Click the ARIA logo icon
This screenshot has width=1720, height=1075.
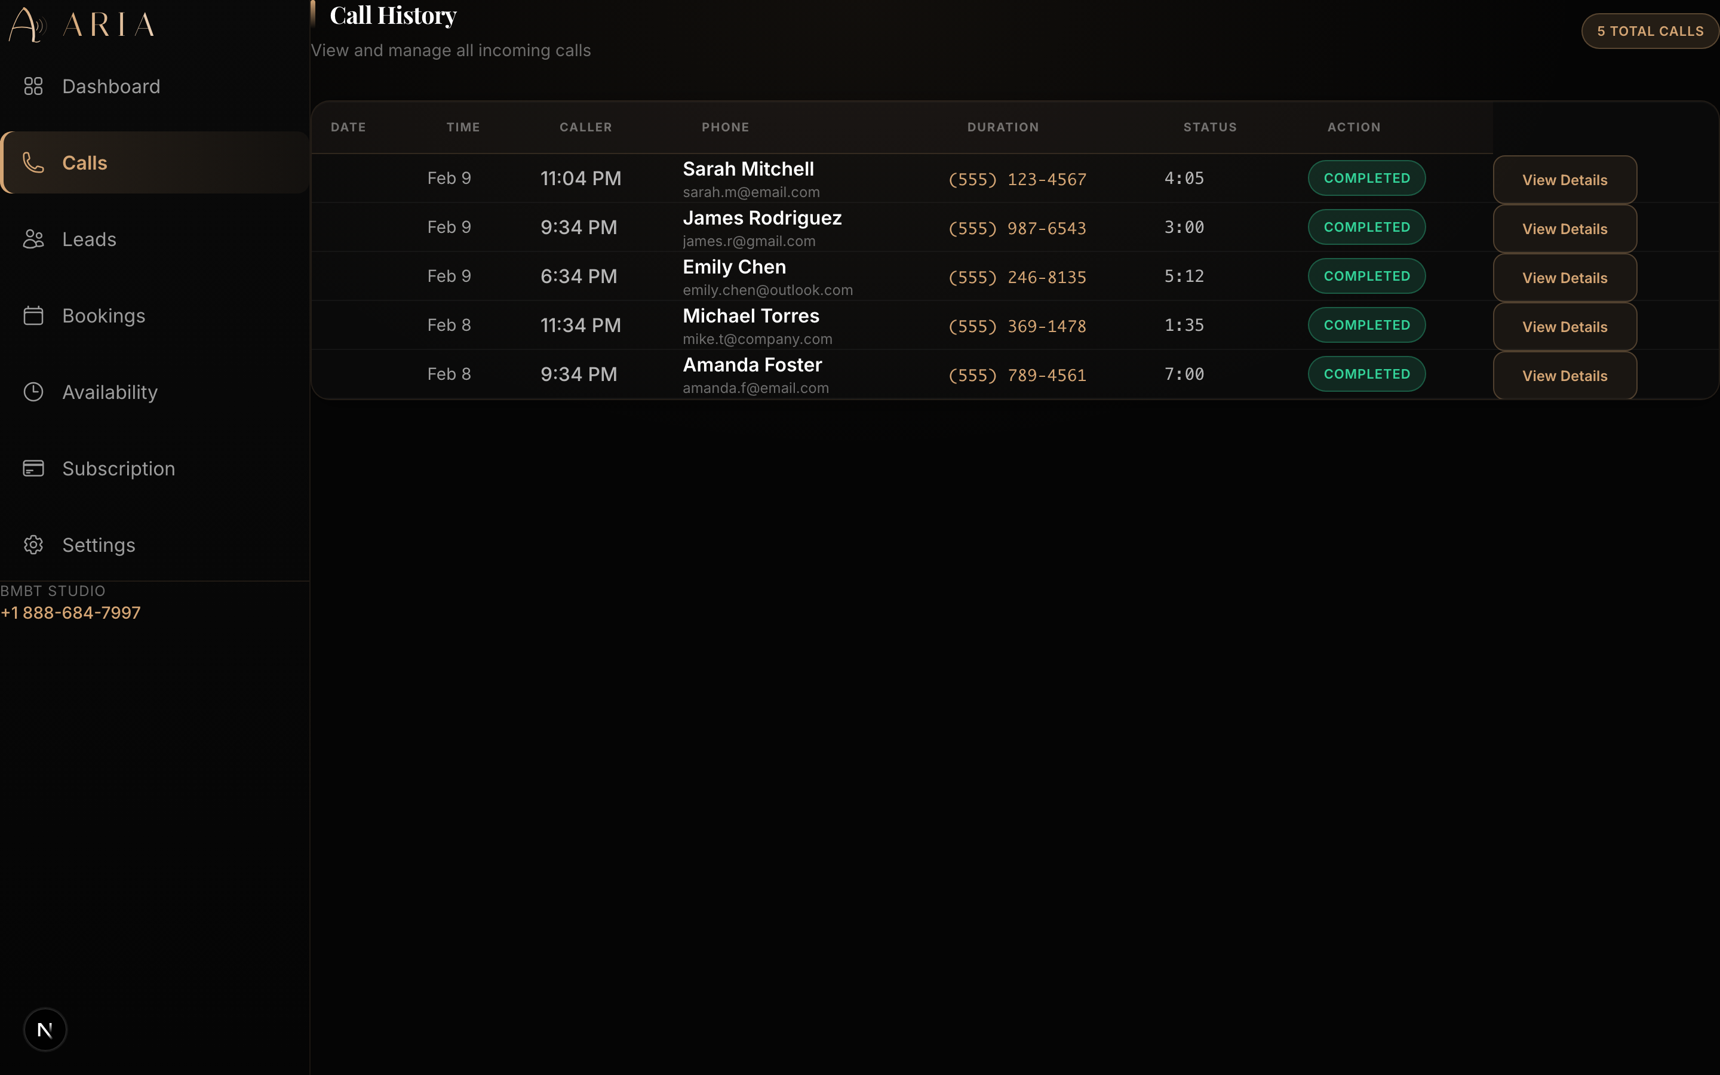27,25
